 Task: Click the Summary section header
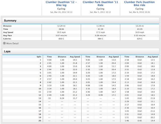click(81, 21)
